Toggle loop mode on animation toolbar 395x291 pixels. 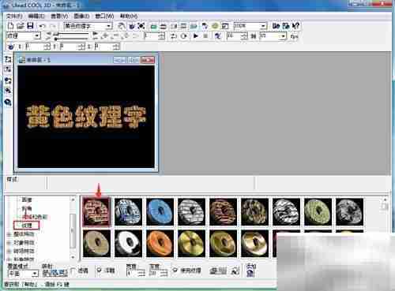click(183, 35)
